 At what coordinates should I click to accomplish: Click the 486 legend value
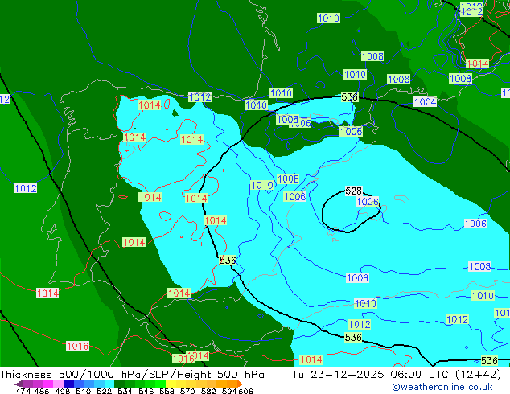42,391
